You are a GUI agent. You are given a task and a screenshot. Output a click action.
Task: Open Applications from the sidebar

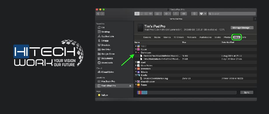(106, 36)
